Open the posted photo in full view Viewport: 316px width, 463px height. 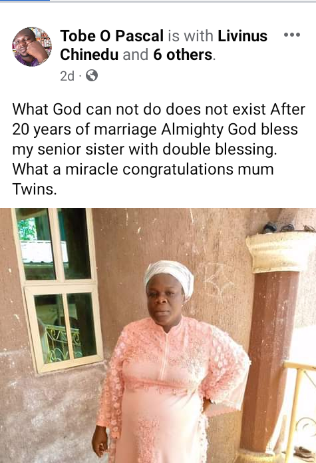pyautogui.click(x=158, y=336)
